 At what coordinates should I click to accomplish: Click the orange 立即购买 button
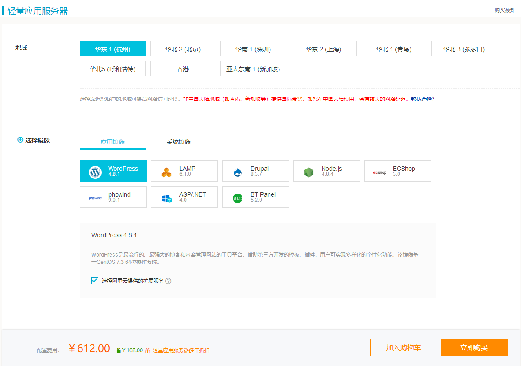tap(474, 347)
